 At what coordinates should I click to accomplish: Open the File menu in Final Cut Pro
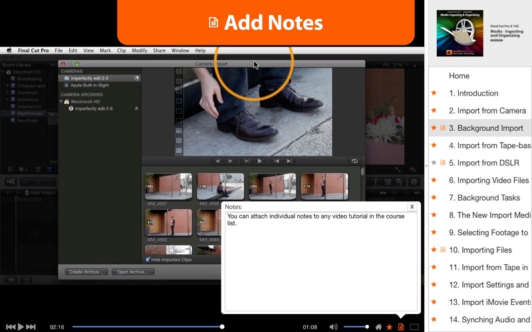[59, 50]
